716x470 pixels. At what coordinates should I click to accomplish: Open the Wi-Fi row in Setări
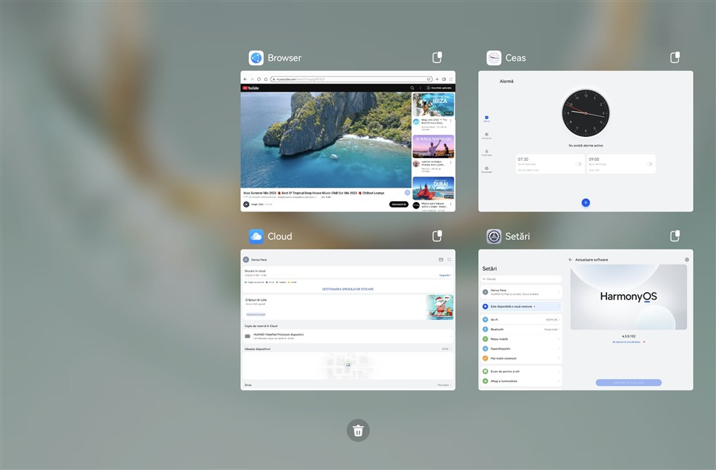coord(521,320)
